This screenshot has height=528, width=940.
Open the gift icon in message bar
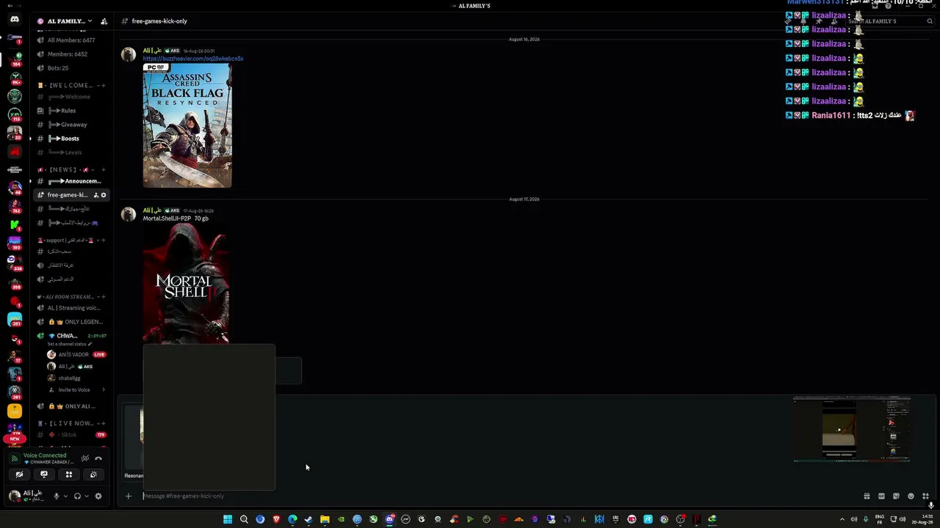click(867, 496)
